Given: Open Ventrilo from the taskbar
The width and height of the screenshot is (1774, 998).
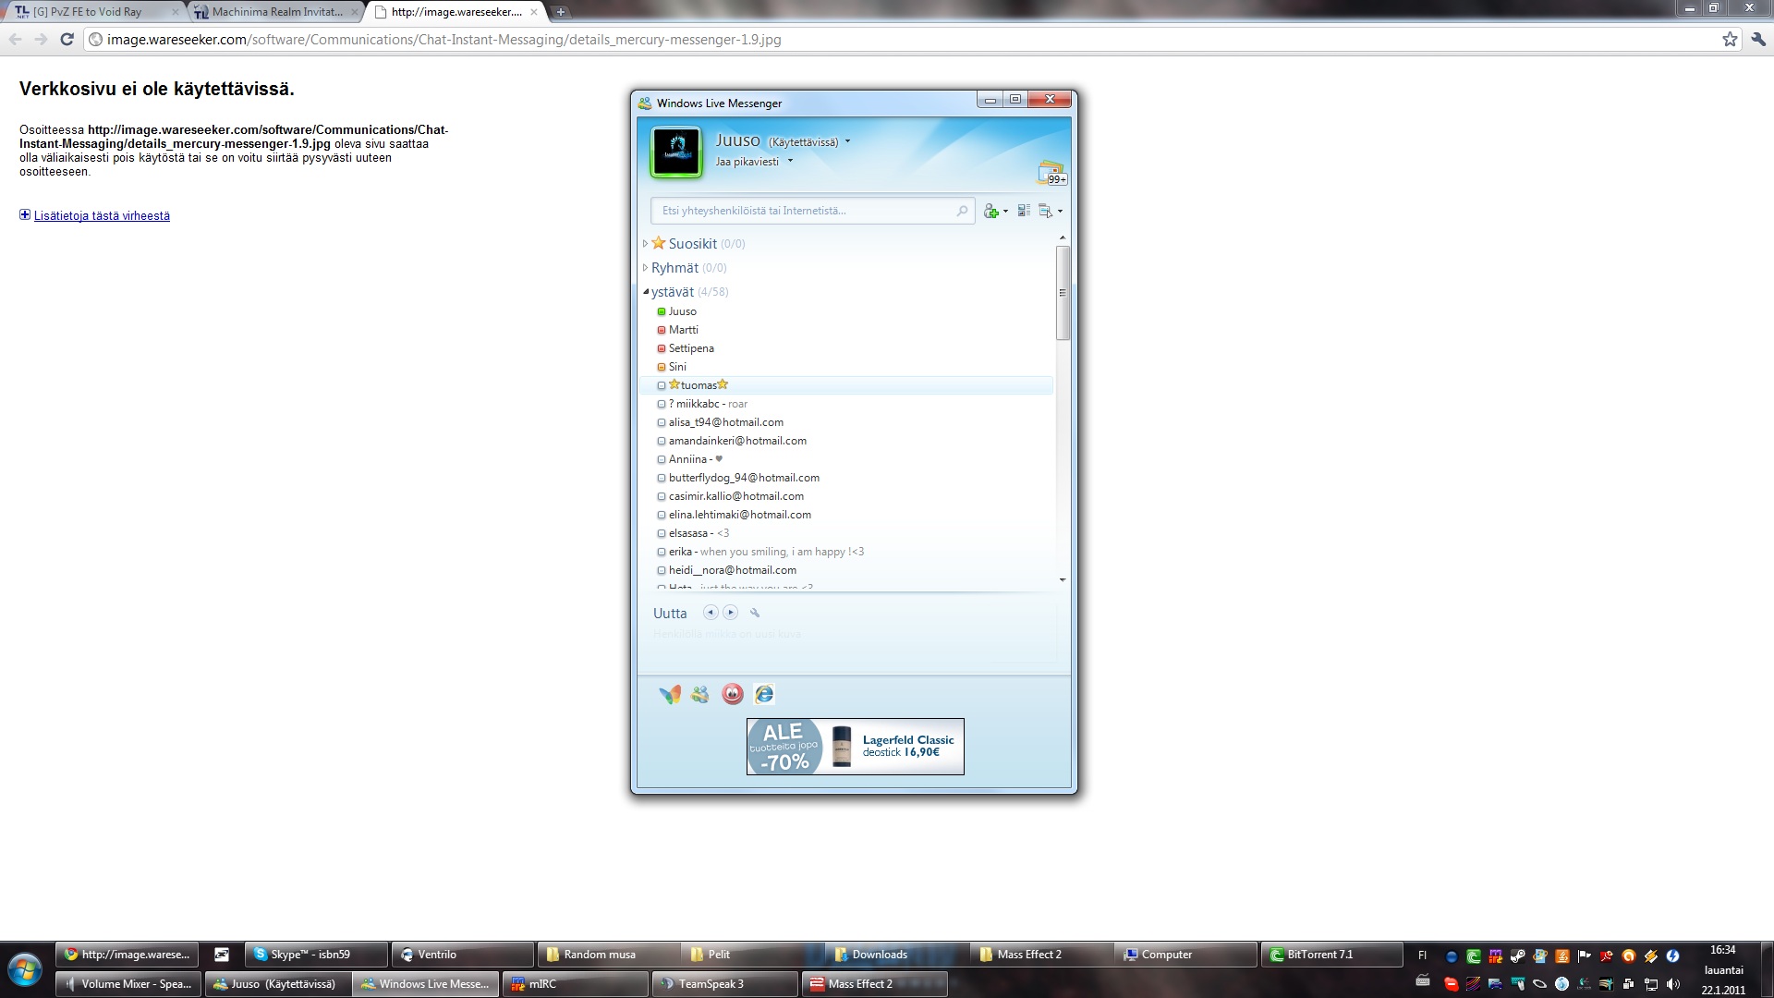Looking at the screenshot, I should pyautogui.click(x=463, y=955).
